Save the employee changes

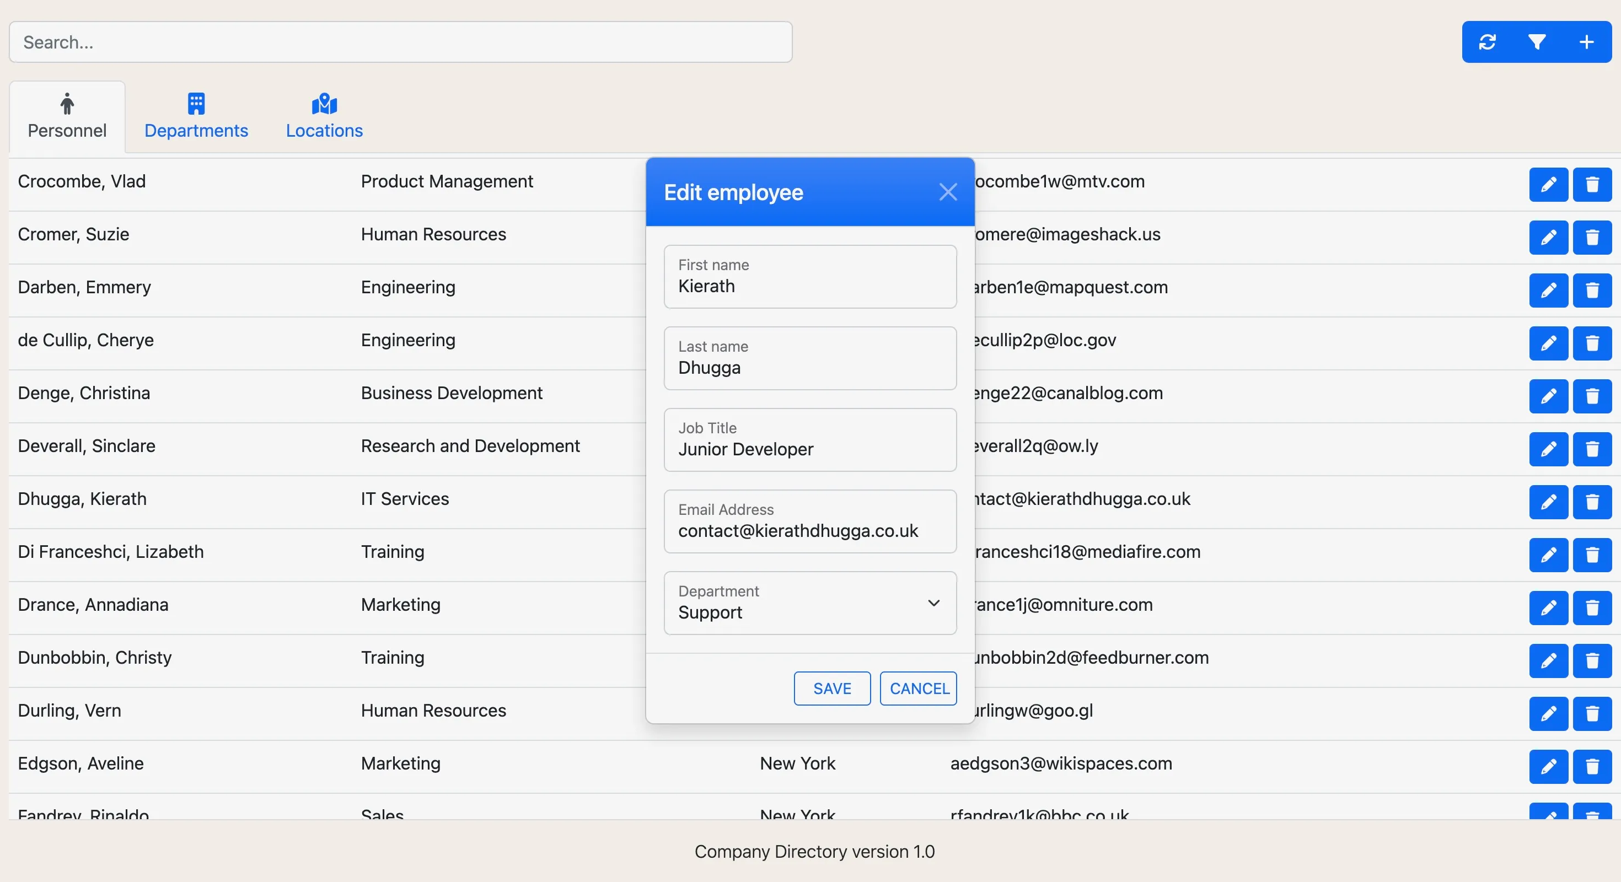coord(831,689)
